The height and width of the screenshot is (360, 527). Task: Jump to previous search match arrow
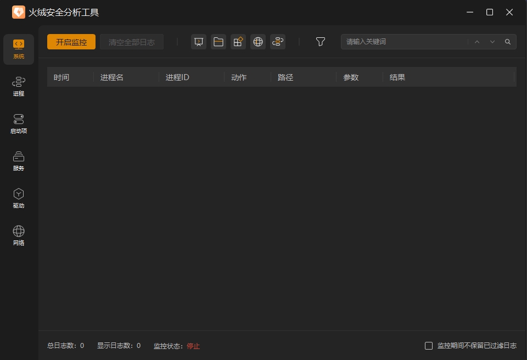[477, 42]
